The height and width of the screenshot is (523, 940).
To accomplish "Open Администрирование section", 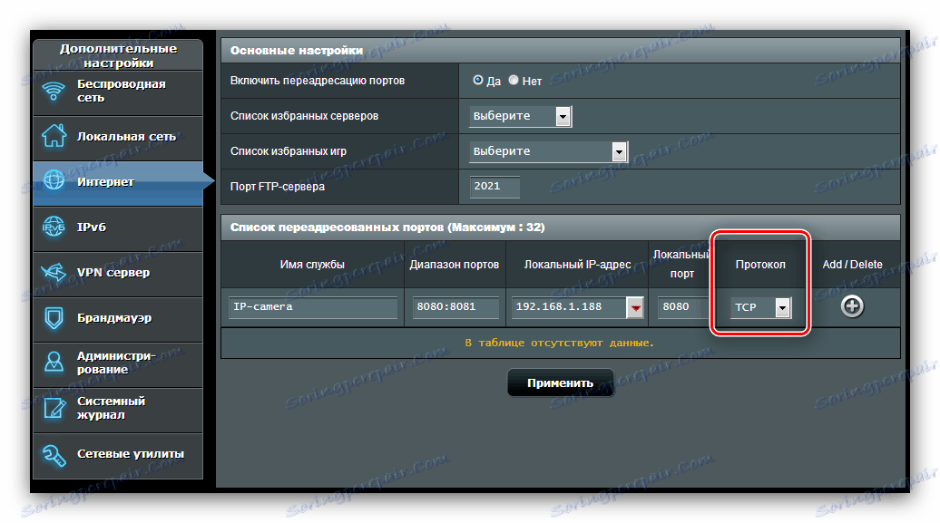I will click(x=118, y=364).
